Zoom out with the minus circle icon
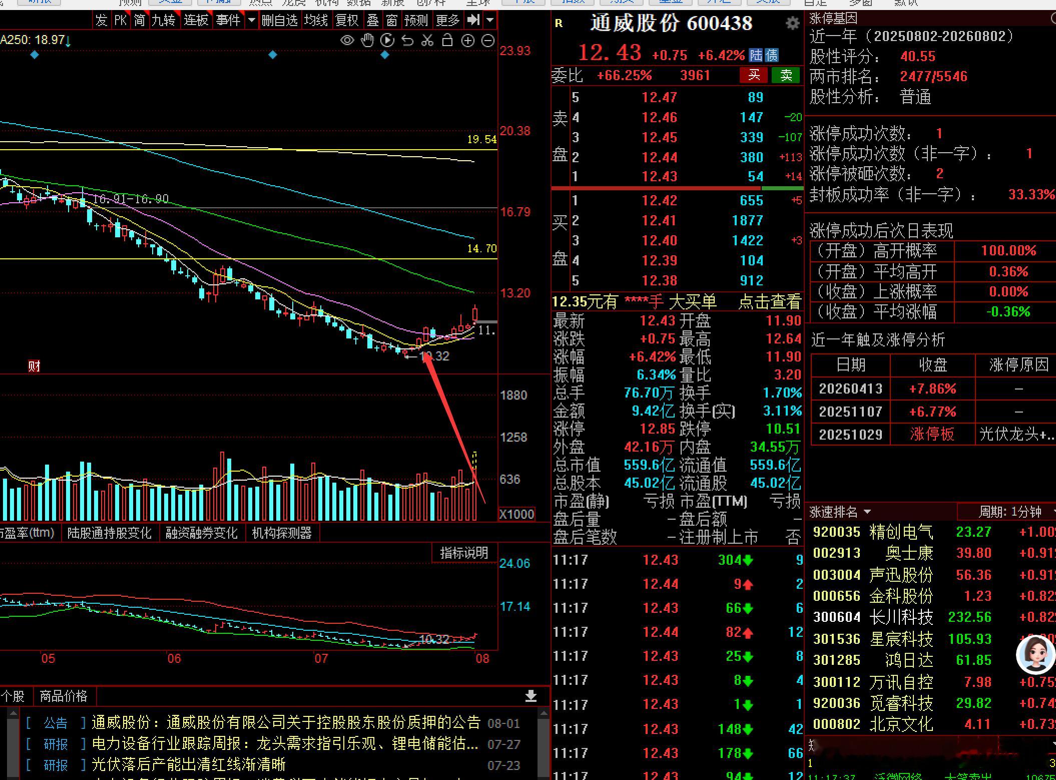1056x780 pixels. [x=488, y=41]
